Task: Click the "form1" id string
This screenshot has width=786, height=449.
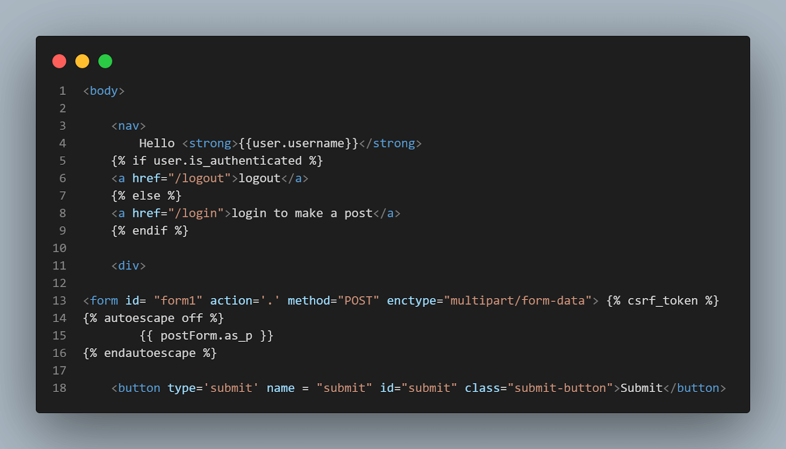Action: (x=178, y=300)
